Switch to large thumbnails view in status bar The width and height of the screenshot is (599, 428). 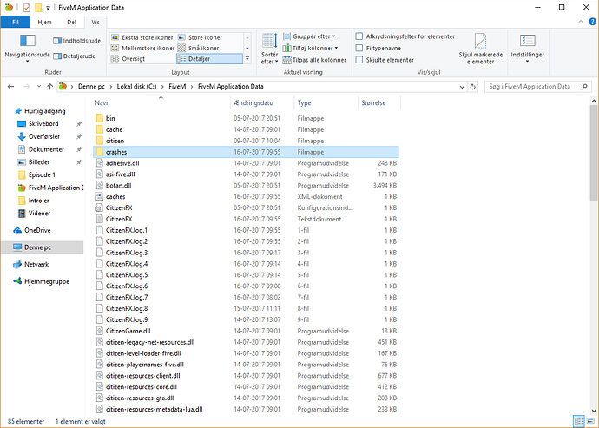(591, 422)
